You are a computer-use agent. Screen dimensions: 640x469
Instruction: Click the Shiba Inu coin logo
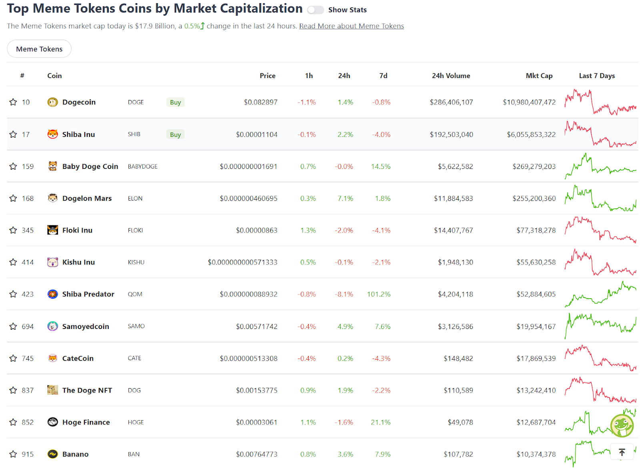tap(52, 134)
